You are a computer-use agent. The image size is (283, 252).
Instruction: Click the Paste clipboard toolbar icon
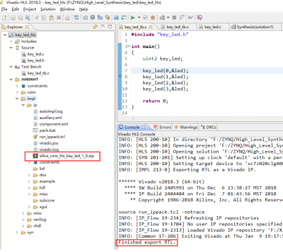(x=51, y=18)
